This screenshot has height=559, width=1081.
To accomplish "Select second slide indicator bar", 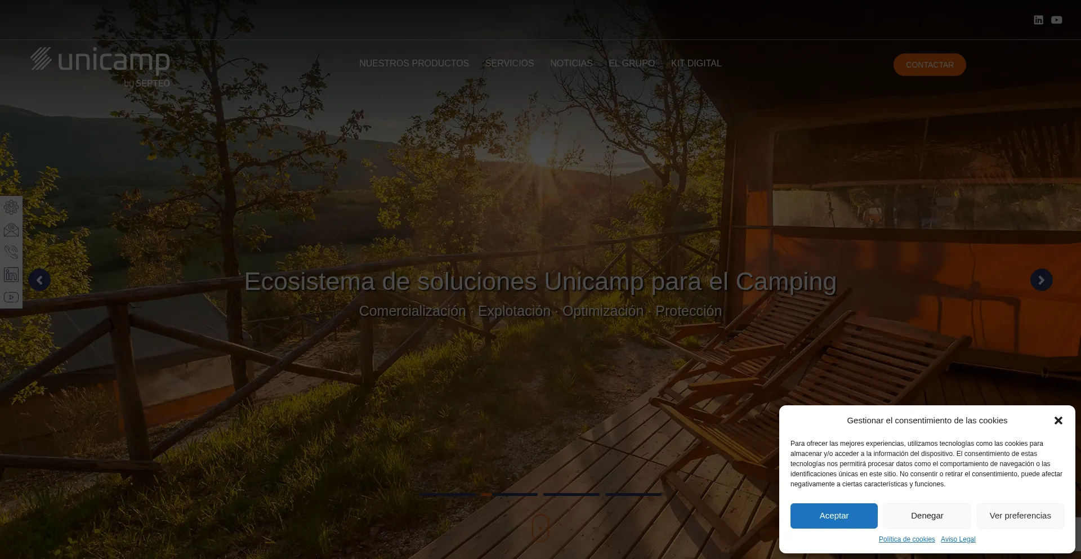I will pos(510,494).
